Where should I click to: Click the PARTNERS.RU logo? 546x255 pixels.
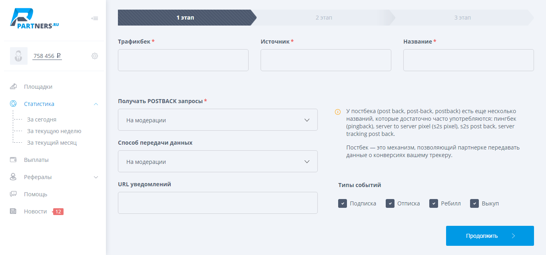pos(34,19)
